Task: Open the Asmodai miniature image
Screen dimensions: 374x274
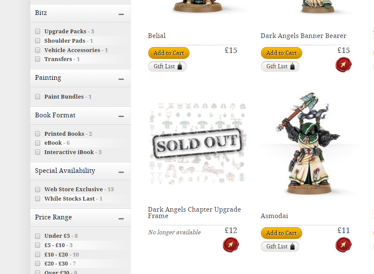Action: [x=309, y=143]
